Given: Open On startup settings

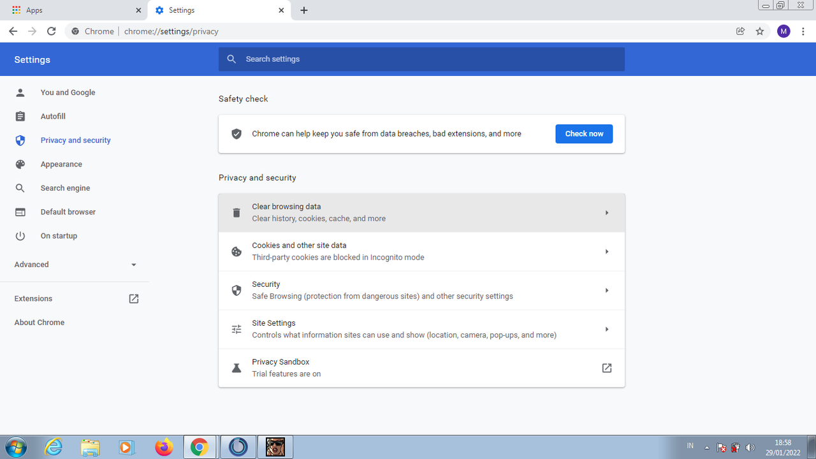Looking at the screenshot, I should click(59, 236).
